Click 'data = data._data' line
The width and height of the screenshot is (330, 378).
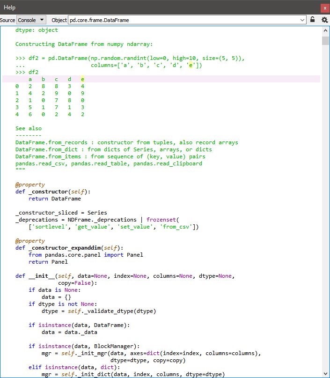[x=69, y=332]
